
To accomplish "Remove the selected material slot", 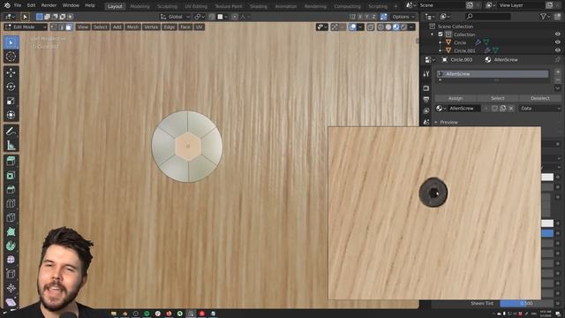I will [x=557, y=79].
